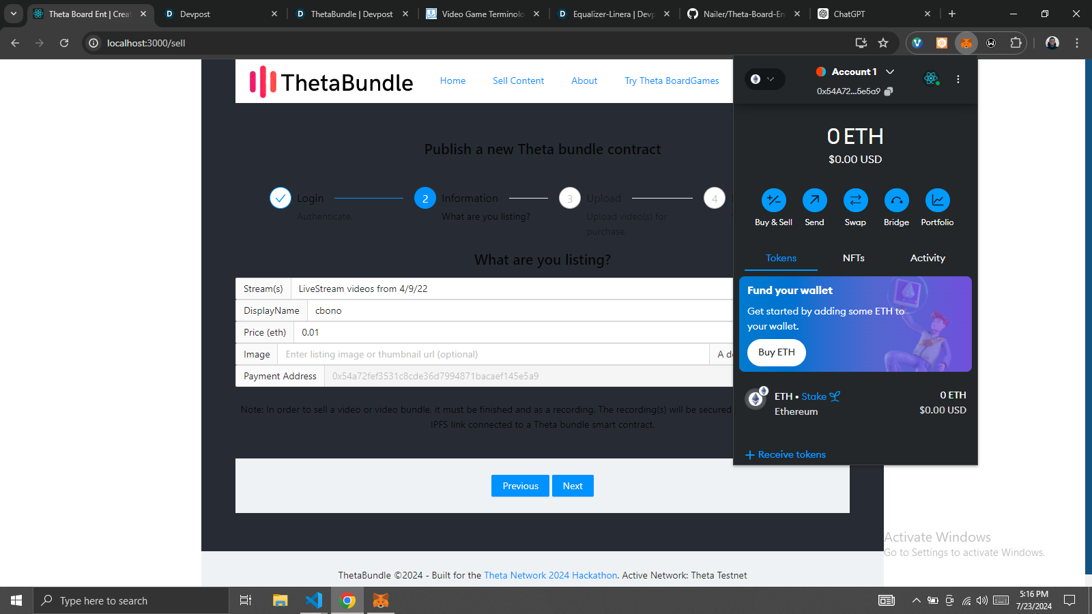1092x614 pixels.
Task: Open the blue V extension icon
Action: (917, 43)
